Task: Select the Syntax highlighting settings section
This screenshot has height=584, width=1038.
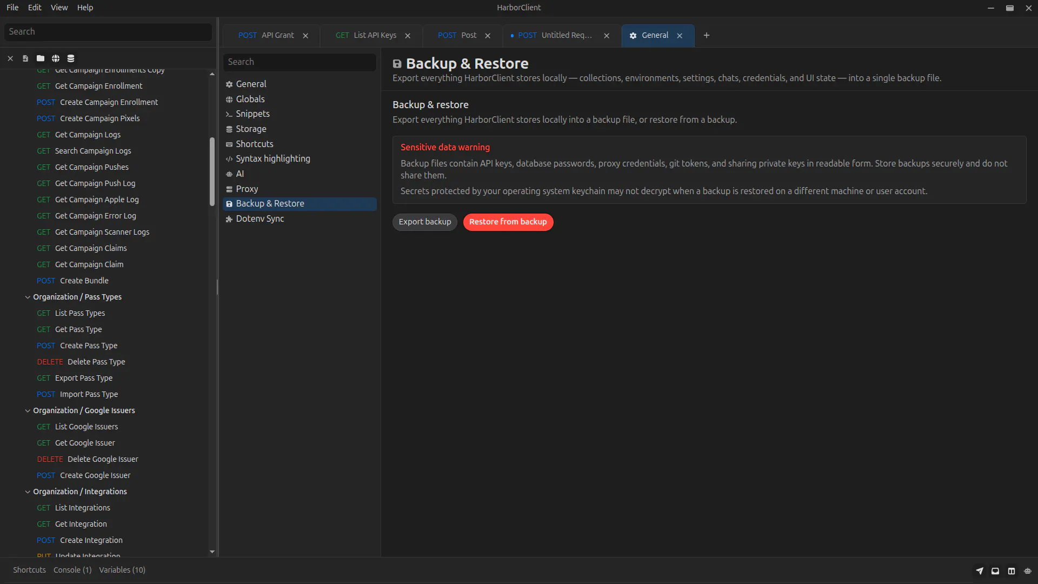Action: [x=300, y=159]
